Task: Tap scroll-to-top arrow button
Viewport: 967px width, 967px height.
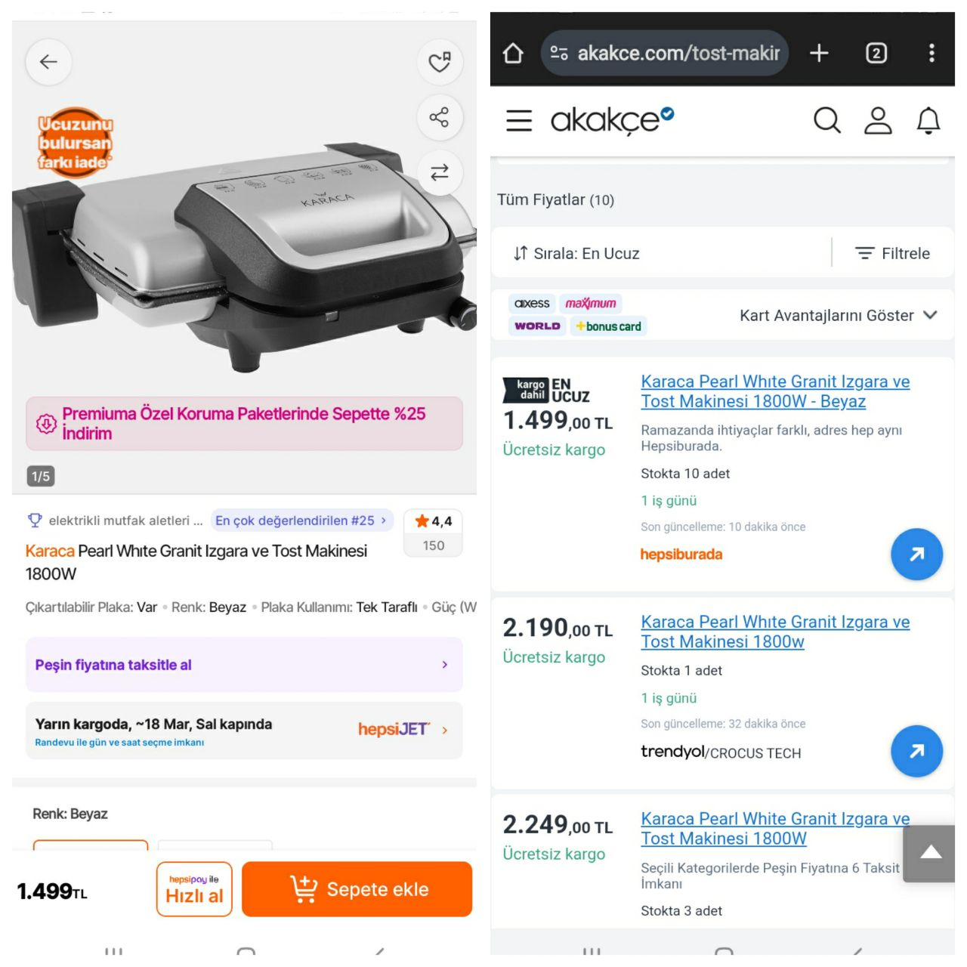Action: [930, 854]
